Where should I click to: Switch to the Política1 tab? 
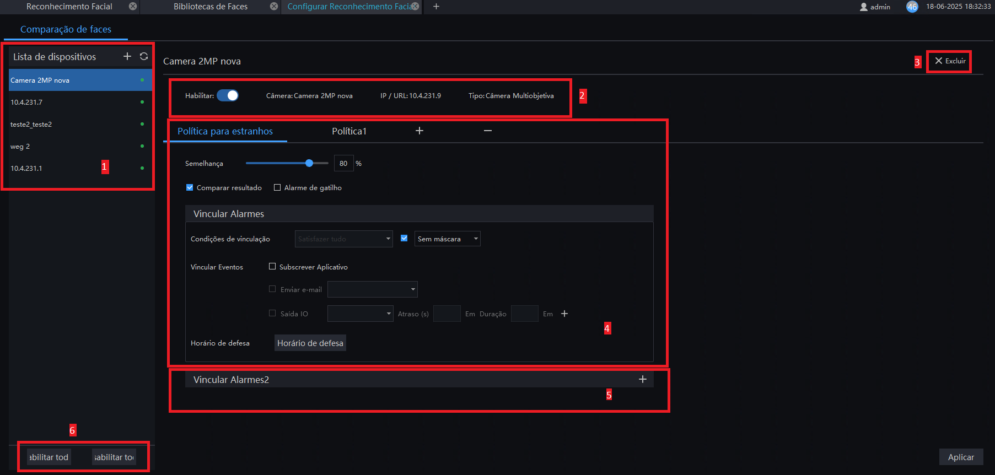tap(349, 131)
